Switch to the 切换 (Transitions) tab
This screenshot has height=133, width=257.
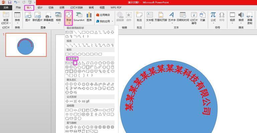(x=51, y=8)
